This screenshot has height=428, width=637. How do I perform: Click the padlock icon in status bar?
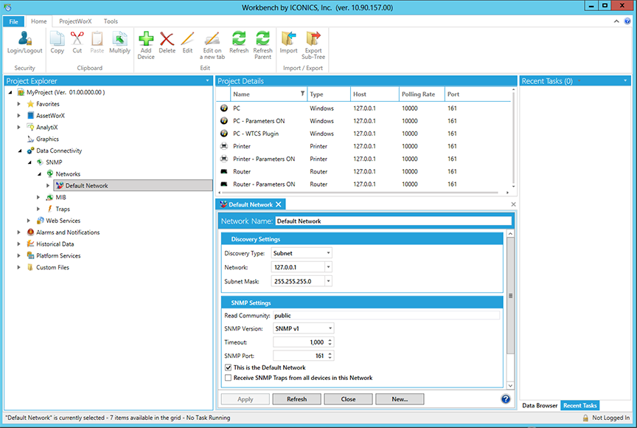585,418
